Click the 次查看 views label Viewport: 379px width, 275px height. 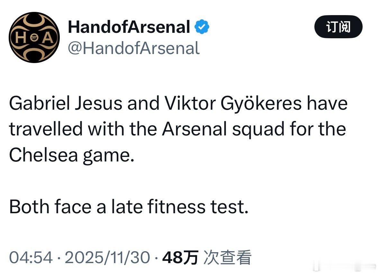click(x=227, y=257)
